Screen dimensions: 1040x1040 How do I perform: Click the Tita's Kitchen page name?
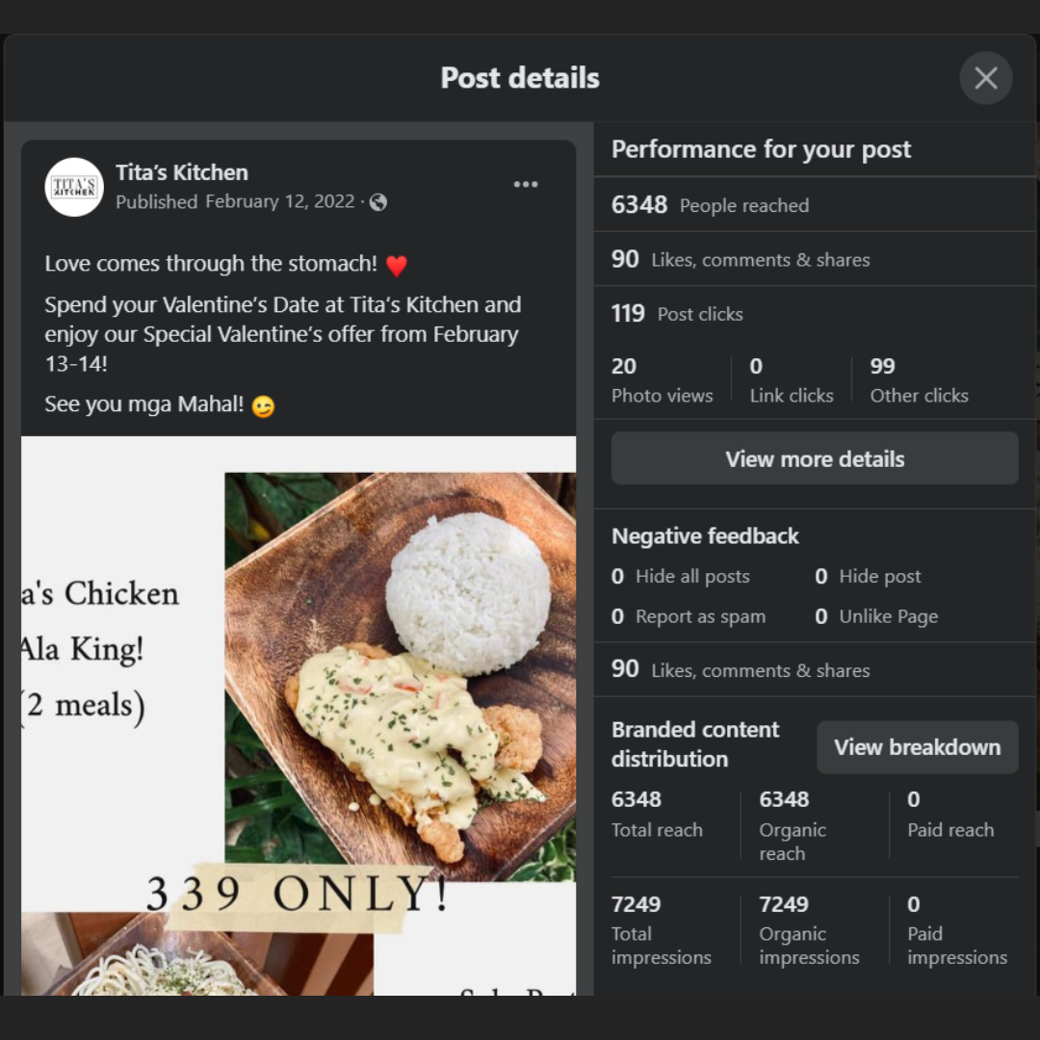pos(182,172)
